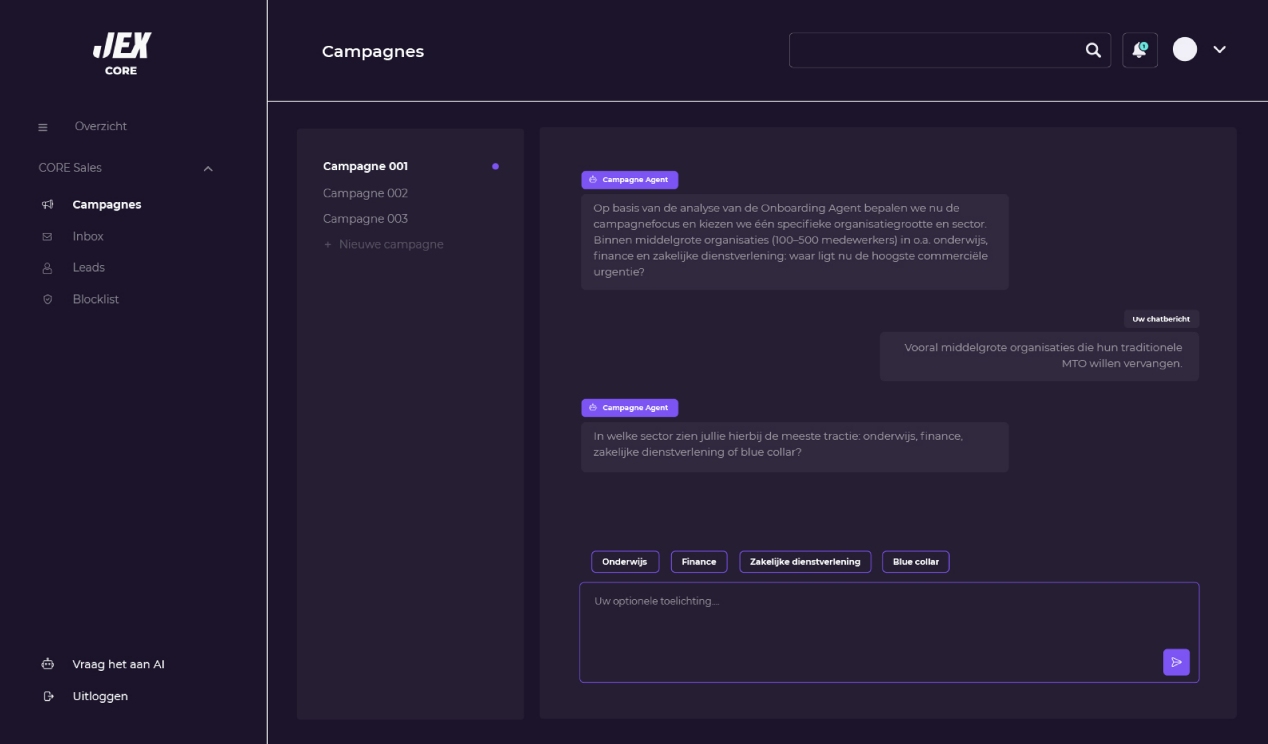Create a new campaign via Nieuwe campagne

(x=390, y=244)
